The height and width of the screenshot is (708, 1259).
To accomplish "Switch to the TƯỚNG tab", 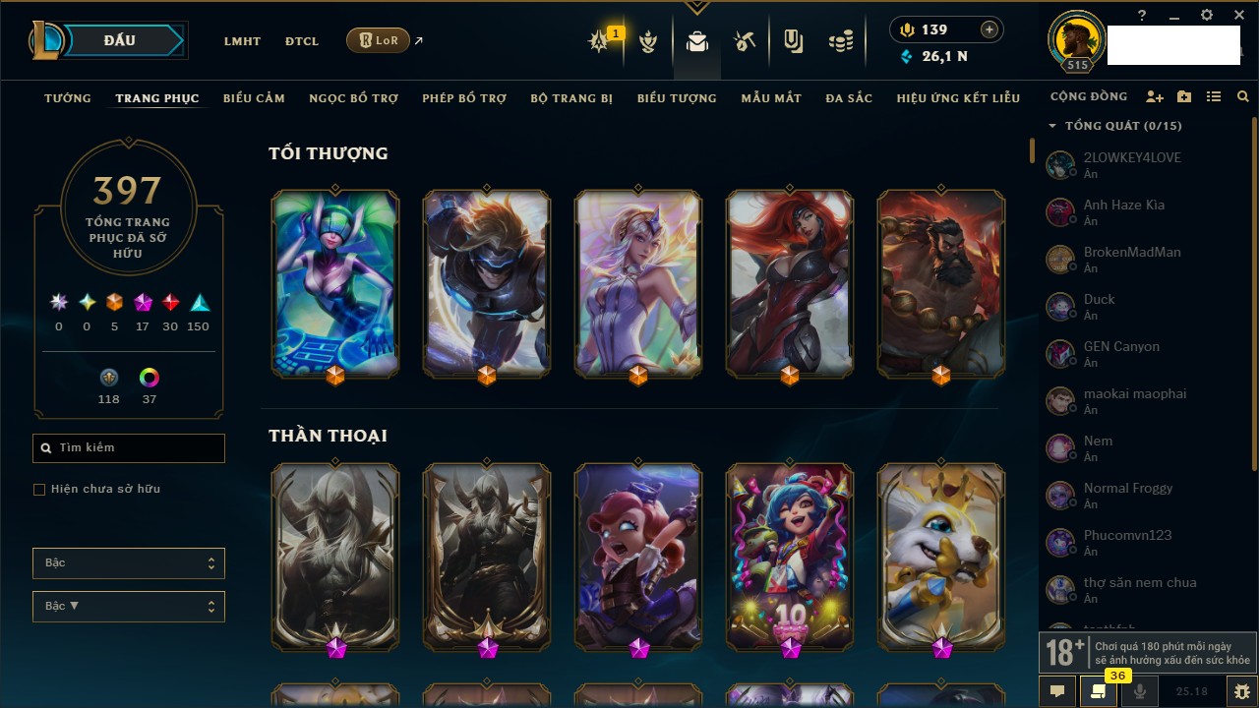I will pos(68,98).
